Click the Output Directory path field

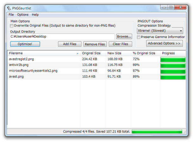(x=62, y=37)
